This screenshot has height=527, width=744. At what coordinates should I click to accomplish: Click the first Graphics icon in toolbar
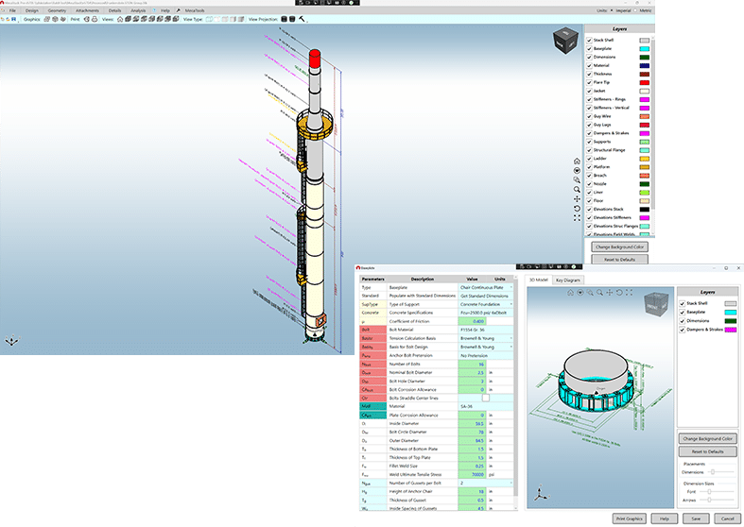(46, 19)
